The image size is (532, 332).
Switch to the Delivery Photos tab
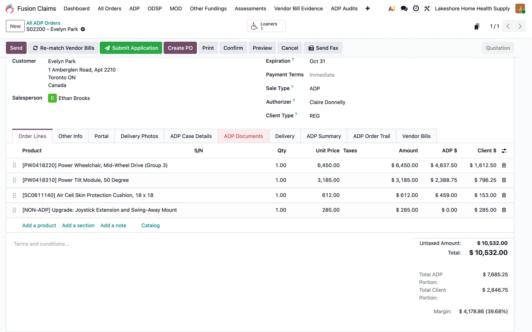[139, 136]
